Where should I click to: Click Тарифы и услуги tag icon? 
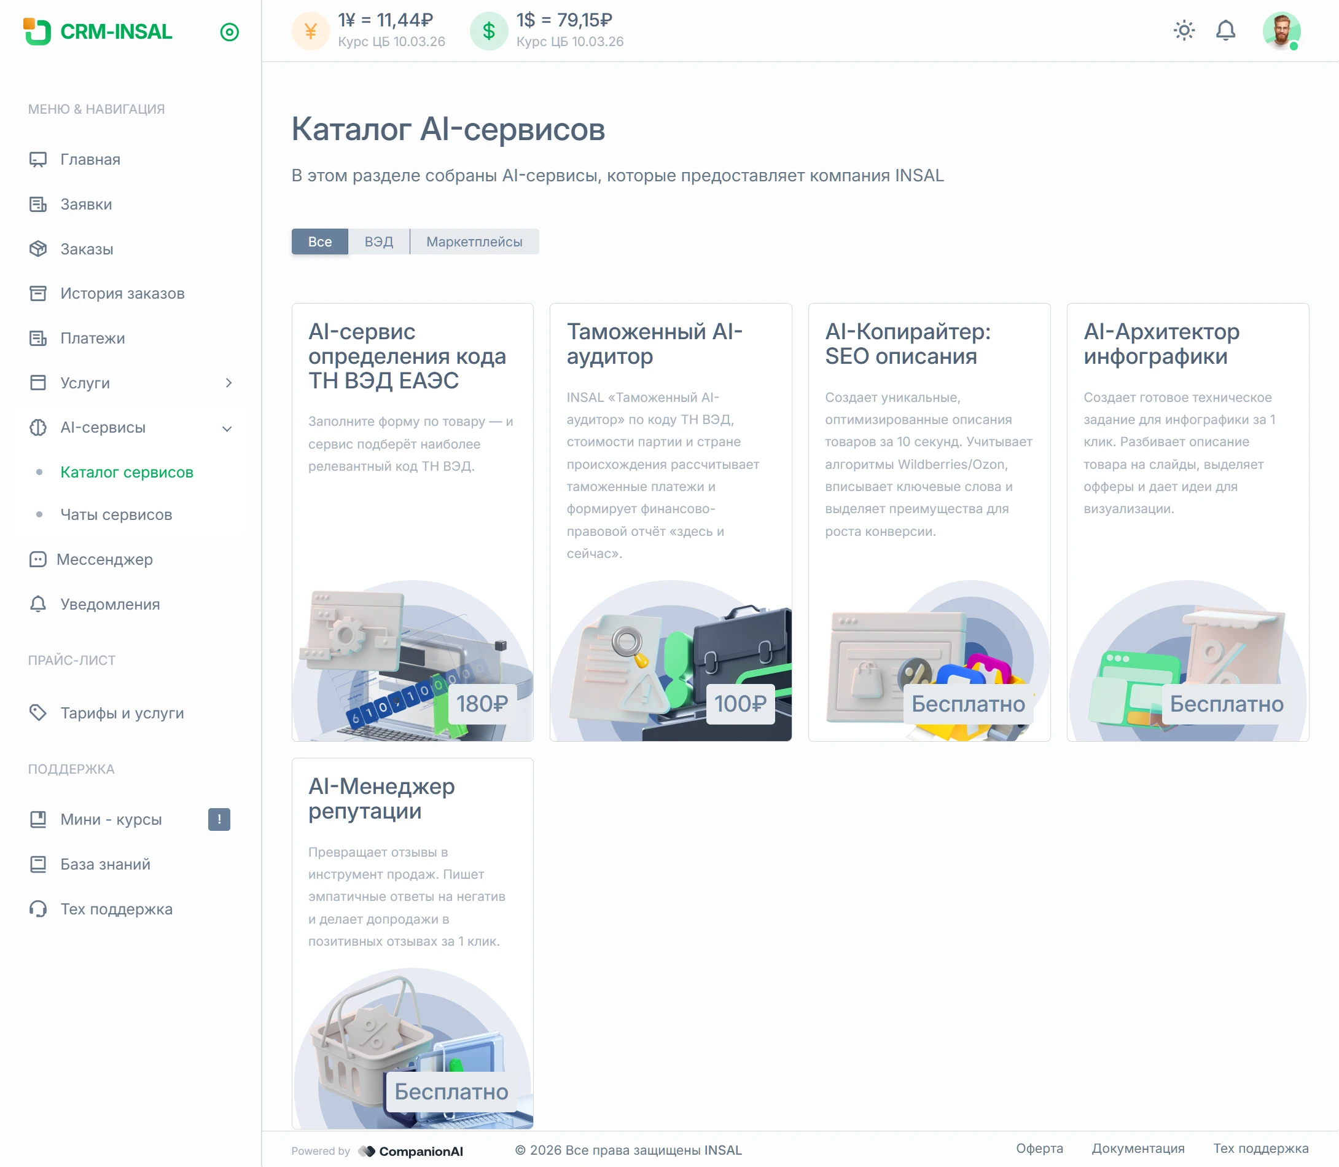click(x=39, y=712)
